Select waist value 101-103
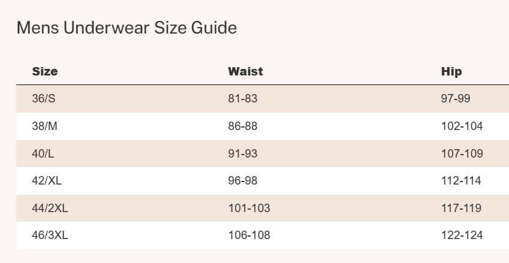The height and width of the screenshot is (263, 509). [x=249, y=208]
